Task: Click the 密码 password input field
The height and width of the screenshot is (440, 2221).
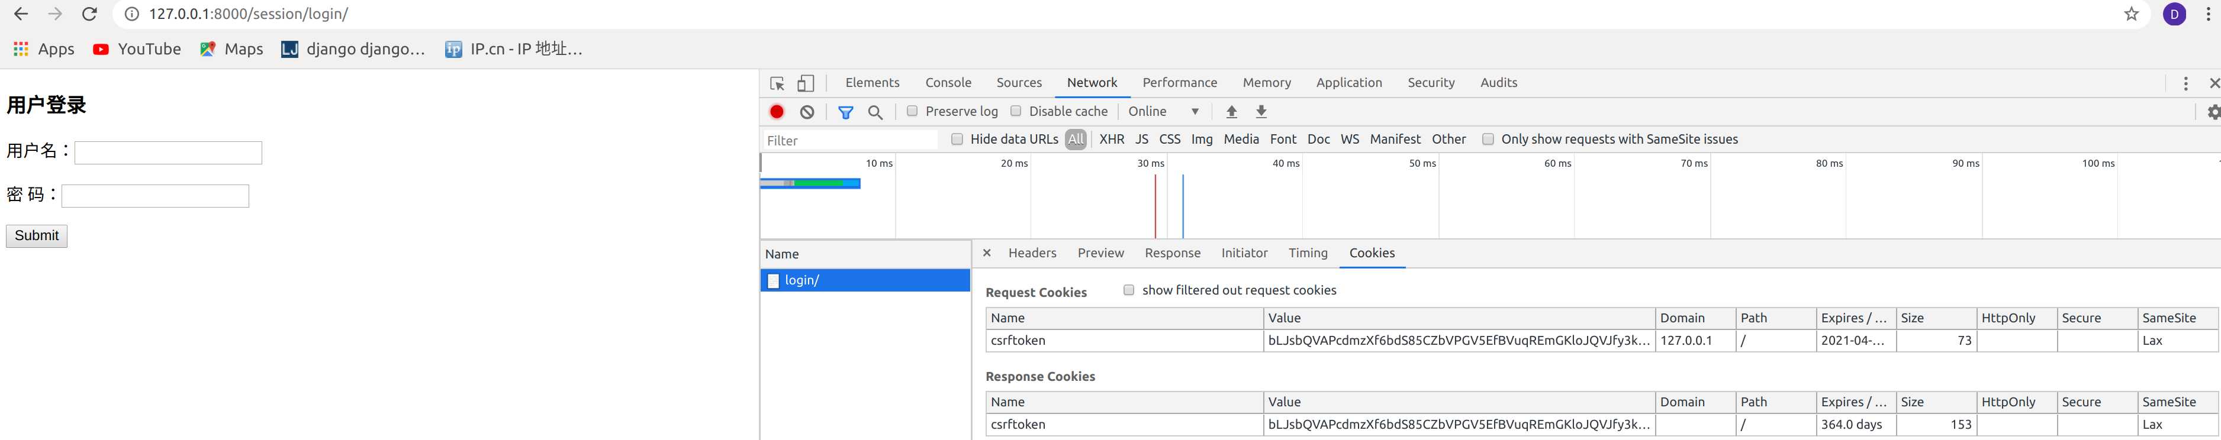Action: [x=155, y=196]
